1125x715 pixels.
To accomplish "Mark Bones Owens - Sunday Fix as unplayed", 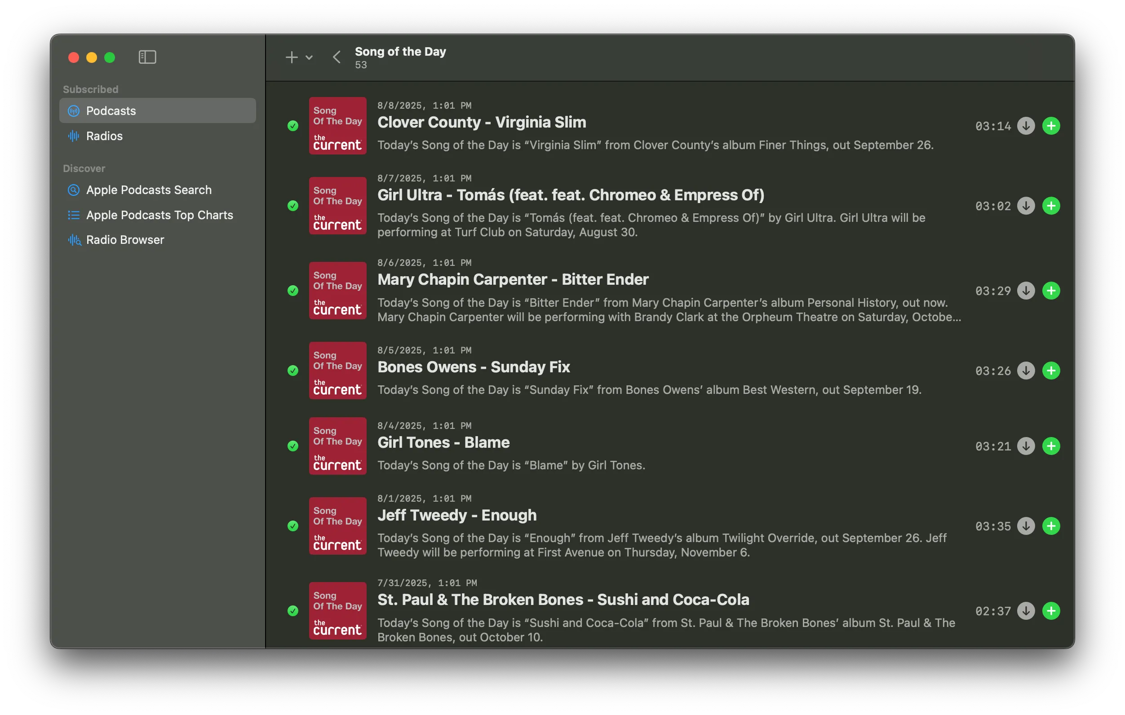I will point(293,371).
